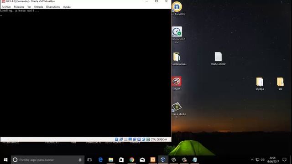
Task: Open the network status tray icon
Action: tap(257, 160)
